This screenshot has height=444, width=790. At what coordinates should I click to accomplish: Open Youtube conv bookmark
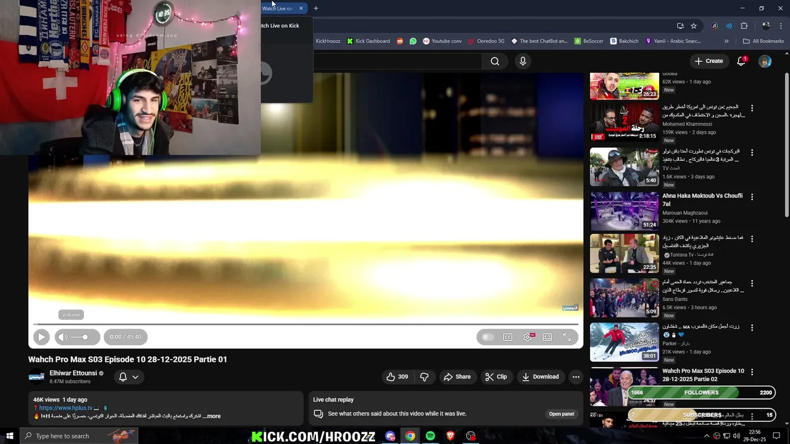click(x=442, y=41)
